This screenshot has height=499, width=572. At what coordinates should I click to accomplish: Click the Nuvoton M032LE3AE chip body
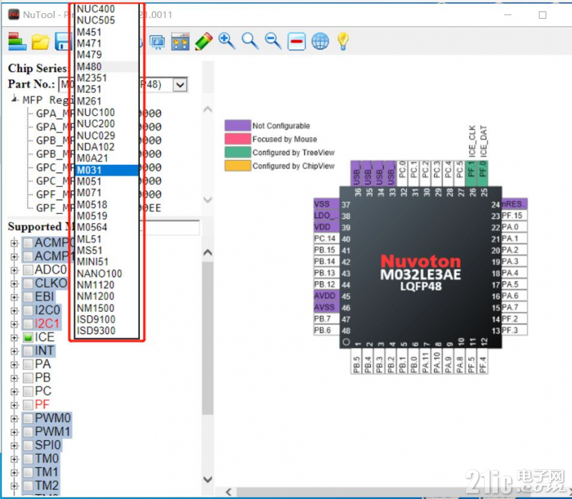point(421,268)
